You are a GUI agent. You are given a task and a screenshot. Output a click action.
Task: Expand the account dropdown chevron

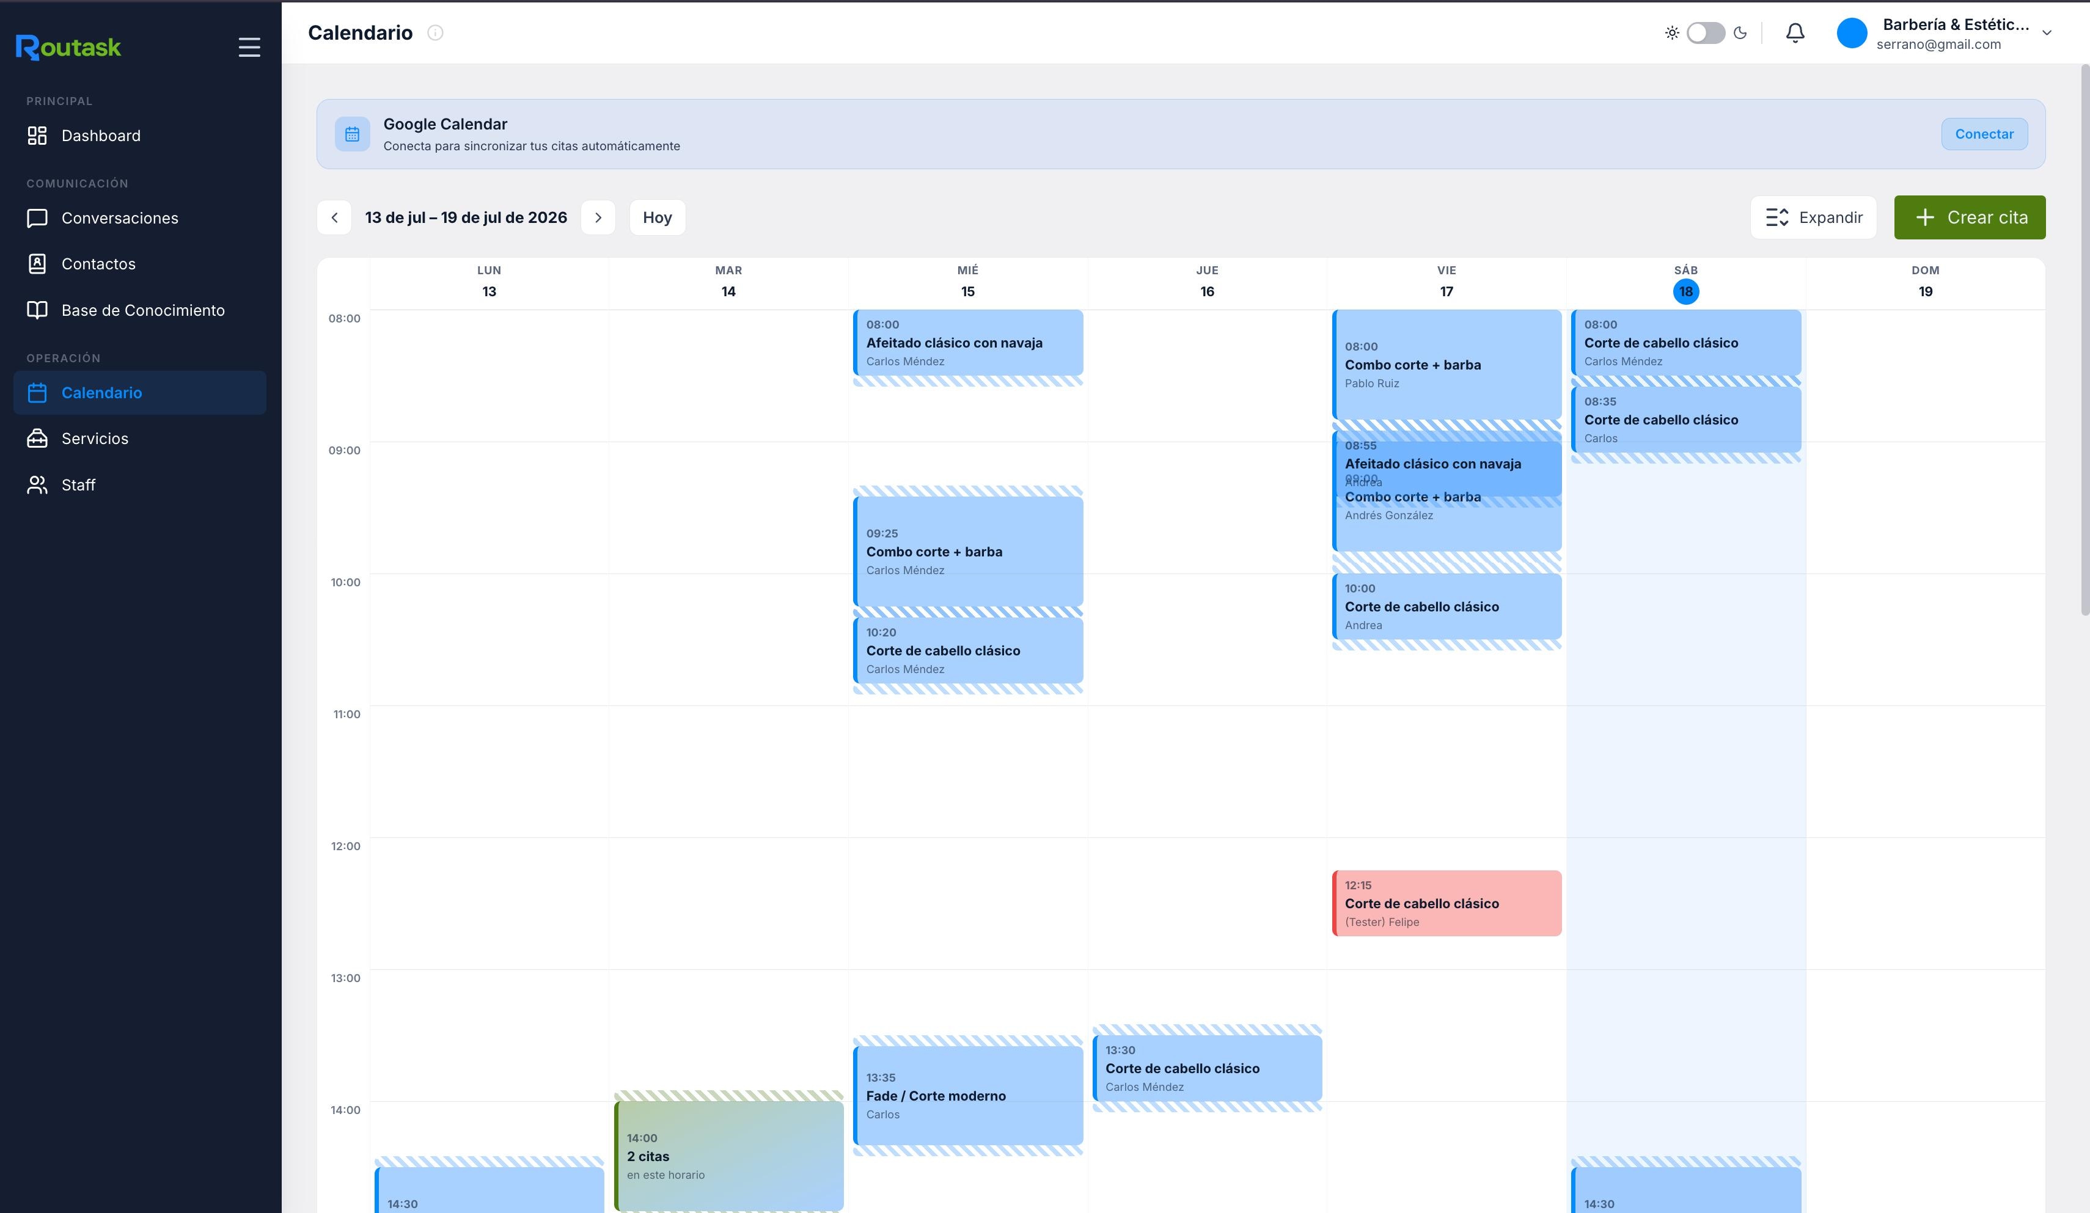coord(2047,33)
